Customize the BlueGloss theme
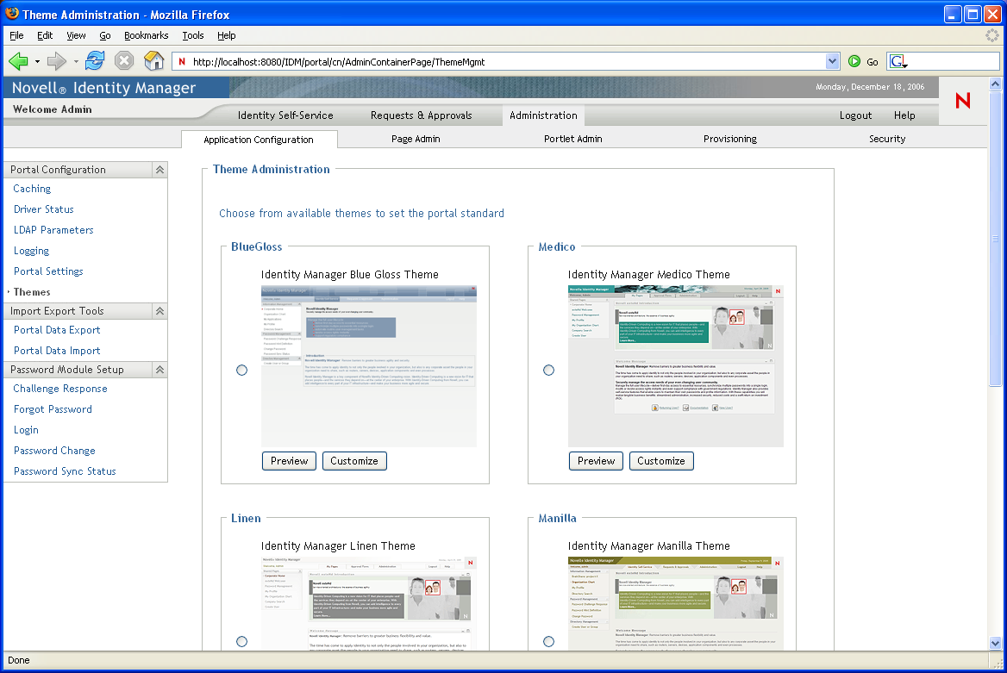The image size is (1007, 673). coord(353,461)
